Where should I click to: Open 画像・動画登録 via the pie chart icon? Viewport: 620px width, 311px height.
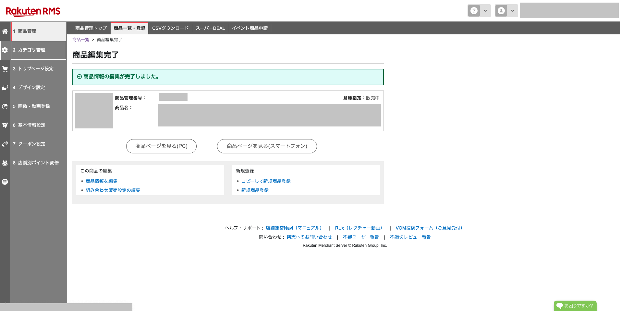[x=5, y=106]
